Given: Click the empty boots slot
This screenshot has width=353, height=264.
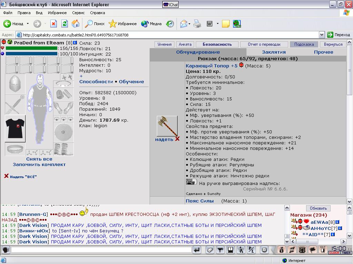Looking at the screenshot, I should [x=63, y=149].
